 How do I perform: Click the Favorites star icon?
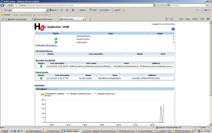tap(2, 15)
